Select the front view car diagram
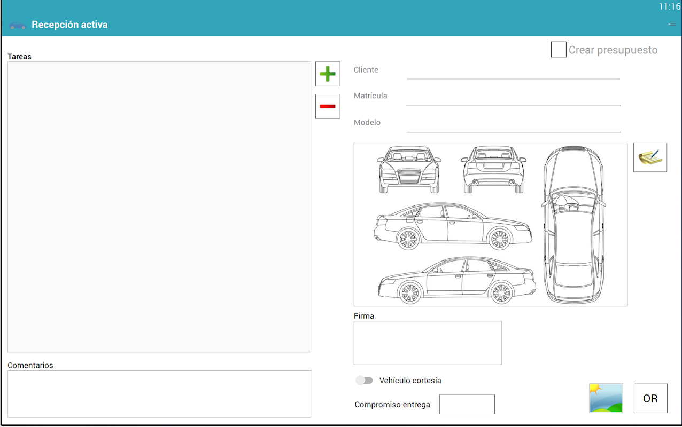The height and width of the screenshot is (427, 682). tap(409, 169)
